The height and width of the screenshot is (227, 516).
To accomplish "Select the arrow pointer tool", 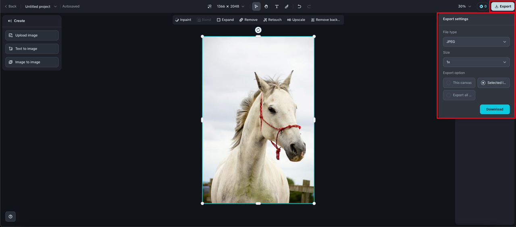I will [256, 6].
